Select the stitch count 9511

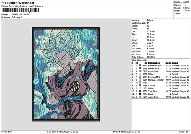click(x=145, y=66)
